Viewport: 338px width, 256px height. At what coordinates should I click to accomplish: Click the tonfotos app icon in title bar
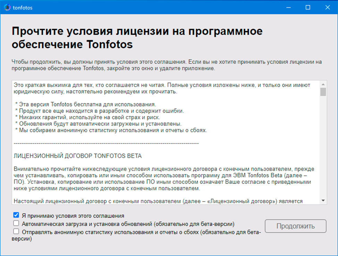coord(7,8)
